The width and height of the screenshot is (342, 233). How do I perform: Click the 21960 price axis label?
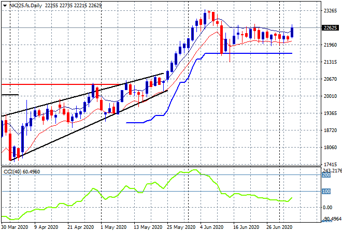[330, 45]
